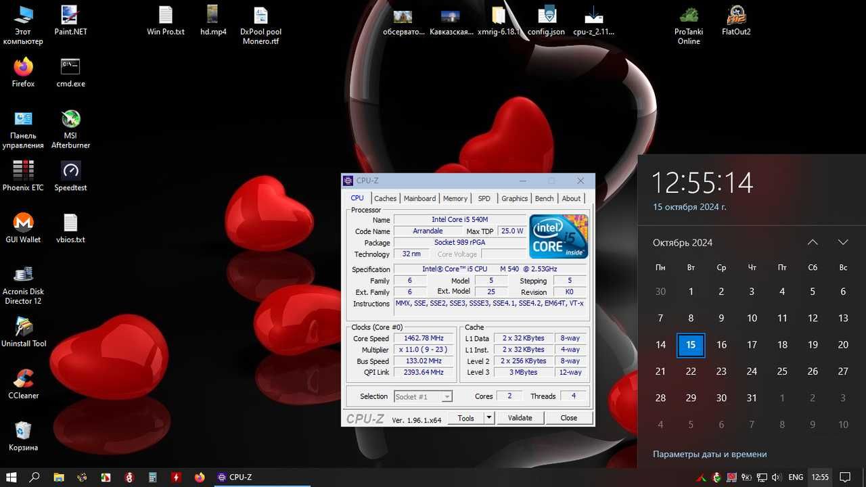Select October 23 in the calendar
Viewport: 866px width, 487px height.
coord(721,371)
